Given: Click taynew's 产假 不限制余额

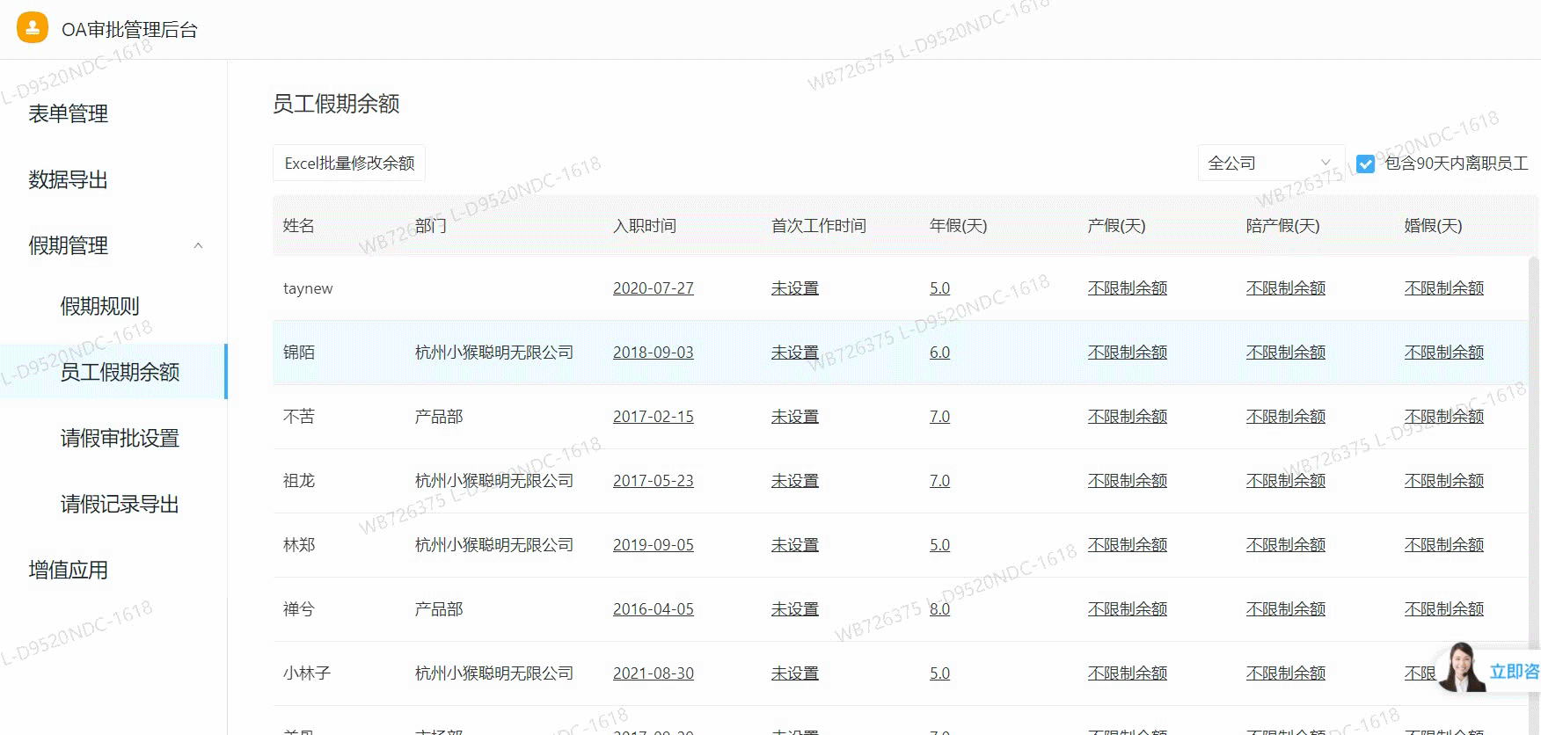Looking at the screenshot, I should click(1128, 288).
